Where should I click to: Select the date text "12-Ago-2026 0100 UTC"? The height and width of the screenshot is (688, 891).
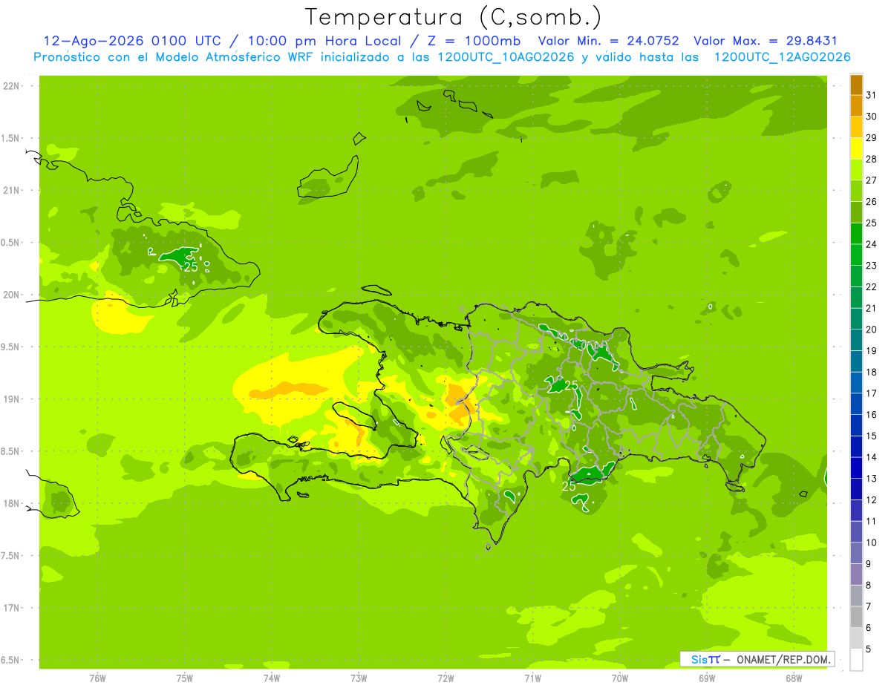coord(132,41)
